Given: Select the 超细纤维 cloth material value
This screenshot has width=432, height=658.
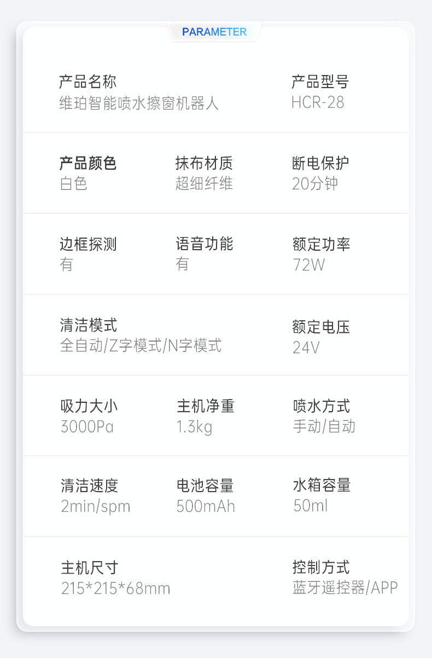Looking at the screenshot, I should tap(204, 183).
